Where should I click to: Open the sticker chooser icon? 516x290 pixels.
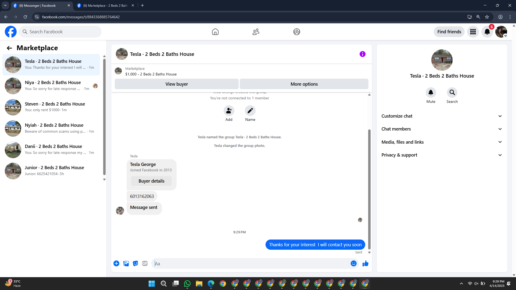(135, 263)
